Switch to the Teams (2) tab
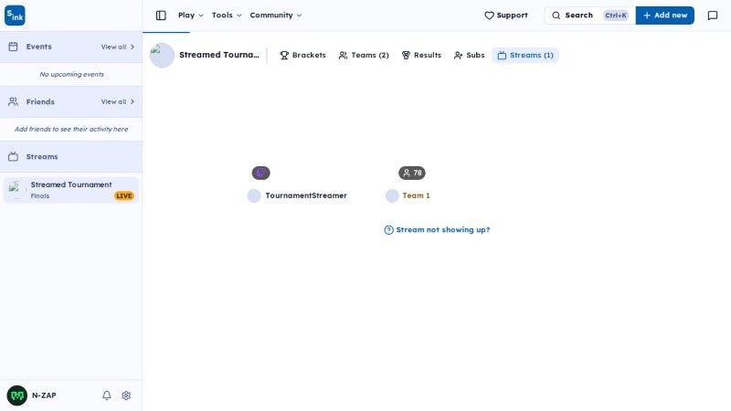 364,55
